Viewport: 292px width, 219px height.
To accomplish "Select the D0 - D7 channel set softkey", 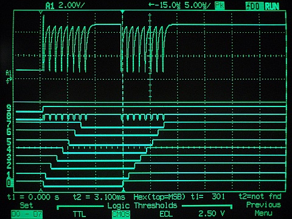I will click(27, 214).
